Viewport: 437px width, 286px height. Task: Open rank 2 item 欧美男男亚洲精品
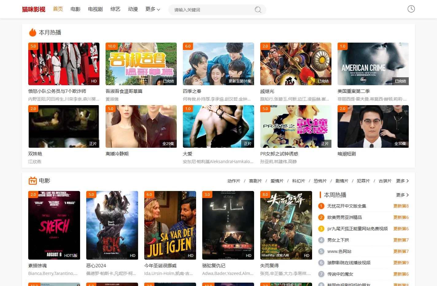(x=344, y=217)
